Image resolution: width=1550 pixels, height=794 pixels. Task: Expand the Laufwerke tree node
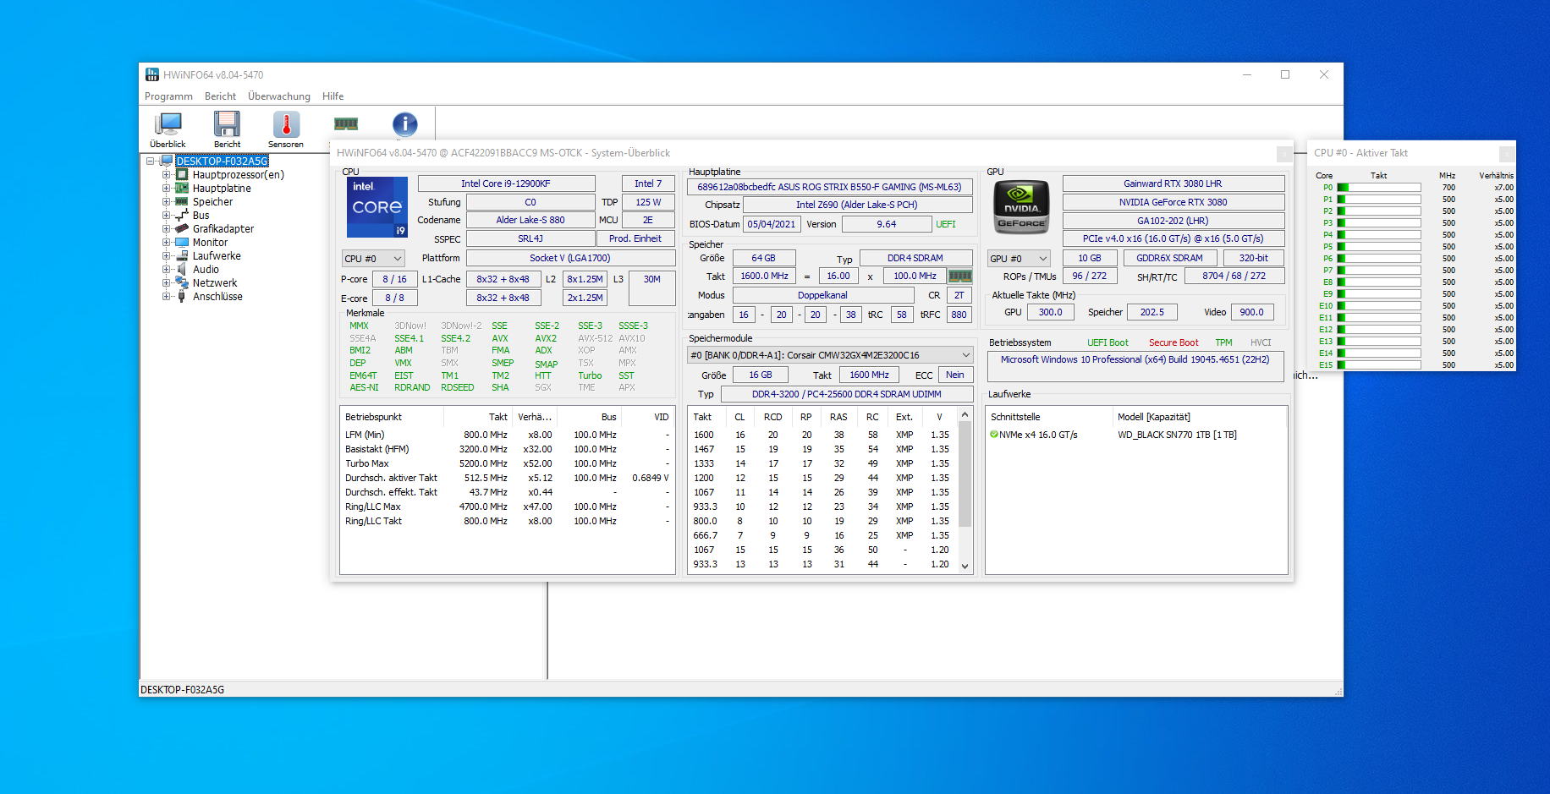click(x=167, y=256)
